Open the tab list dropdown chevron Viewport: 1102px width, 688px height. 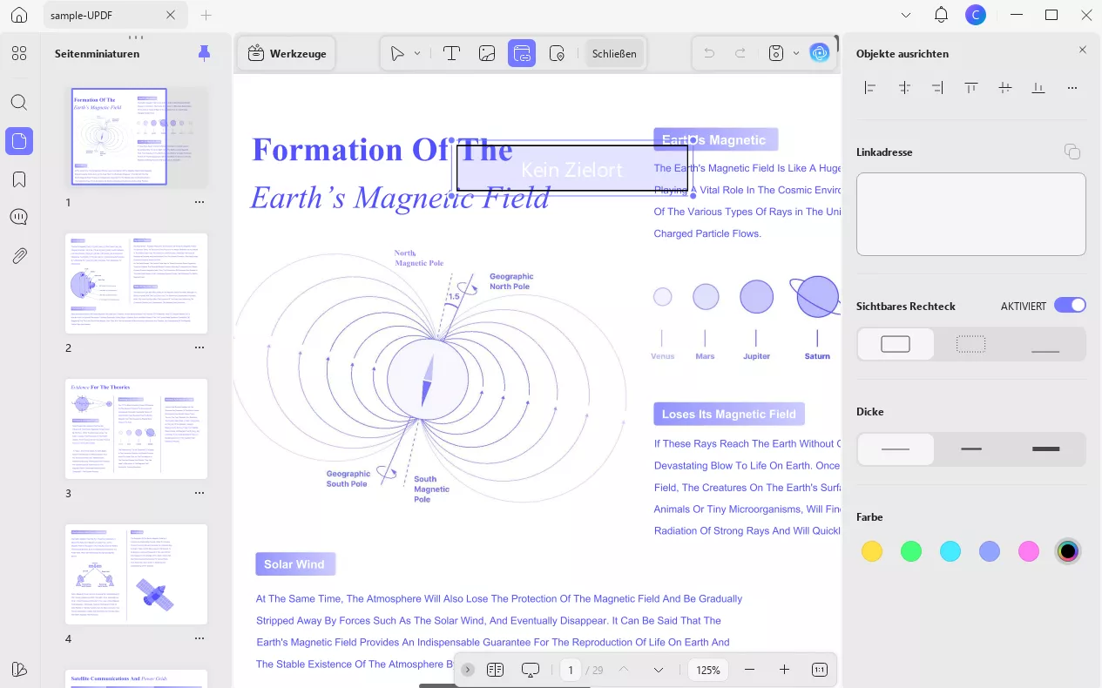[x=906, y=15]
